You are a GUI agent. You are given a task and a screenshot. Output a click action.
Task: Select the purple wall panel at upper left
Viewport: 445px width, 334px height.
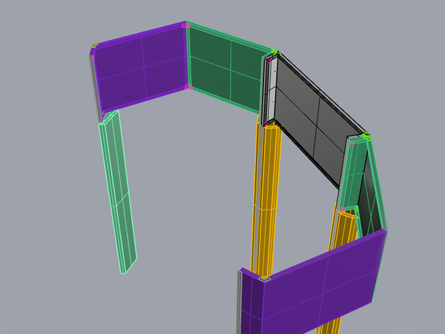[143, 66]
